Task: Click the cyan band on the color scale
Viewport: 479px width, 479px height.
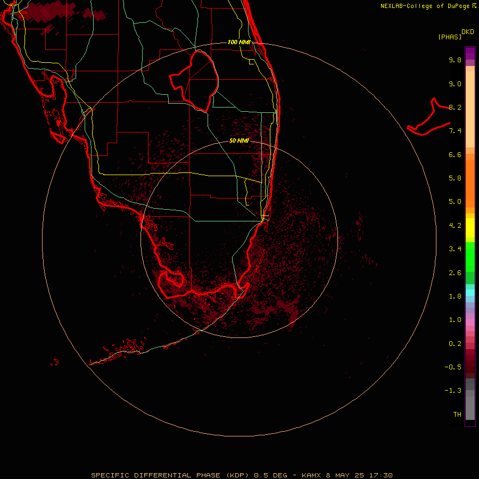Action: coord(470,293)
